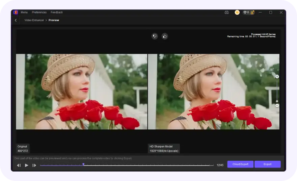The width and height of the screenshot is (297, 181).
Task: Click the app logo in title bar
Action: [16, 12]
